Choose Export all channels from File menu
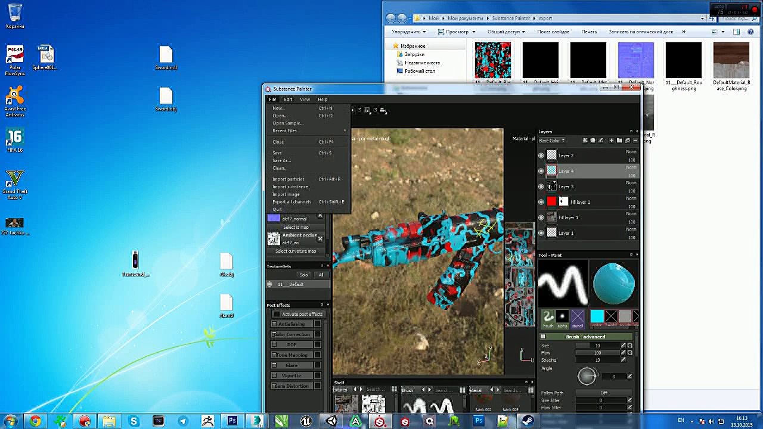The width and height of the screenshot is (763, 429). pos(308,202)
